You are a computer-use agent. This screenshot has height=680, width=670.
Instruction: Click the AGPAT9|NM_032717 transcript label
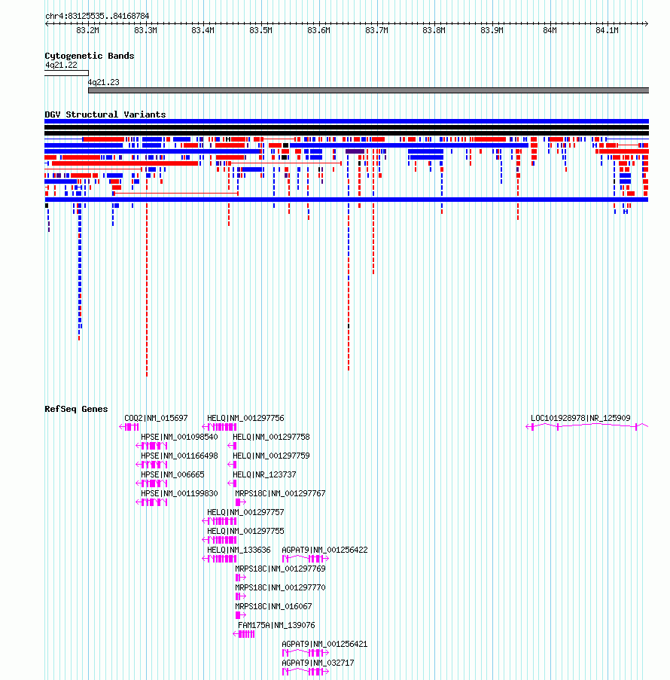[318, 663]
